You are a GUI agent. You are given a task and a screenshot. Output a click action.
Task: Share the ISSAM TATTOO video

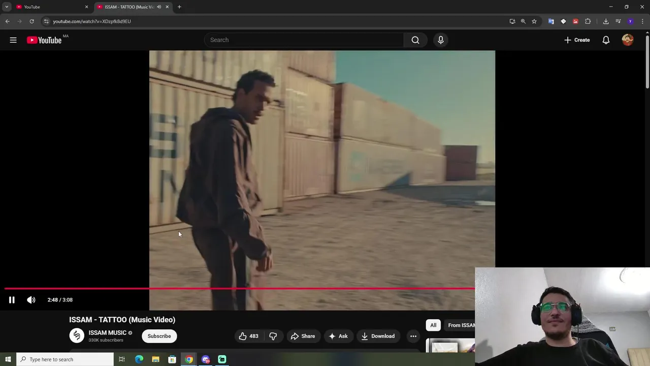(303, 336)
